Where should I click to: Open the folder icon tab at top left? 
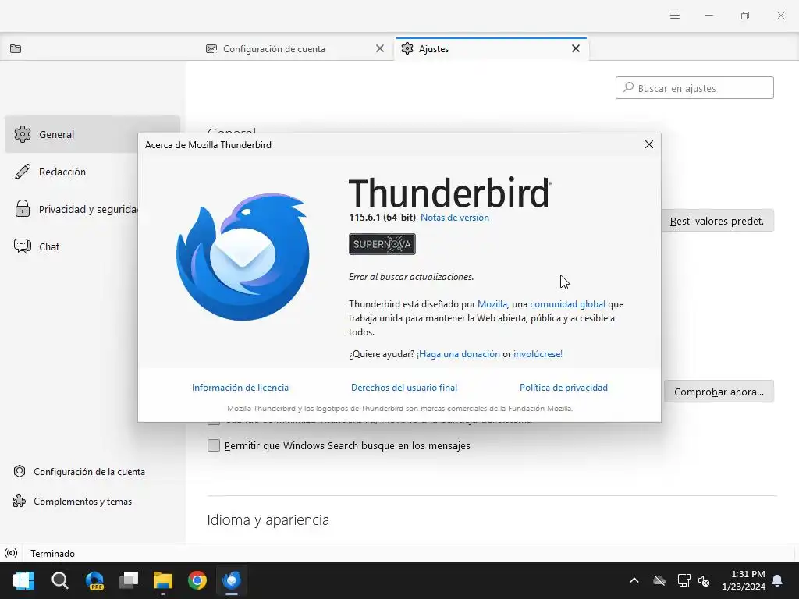point(16,49)
